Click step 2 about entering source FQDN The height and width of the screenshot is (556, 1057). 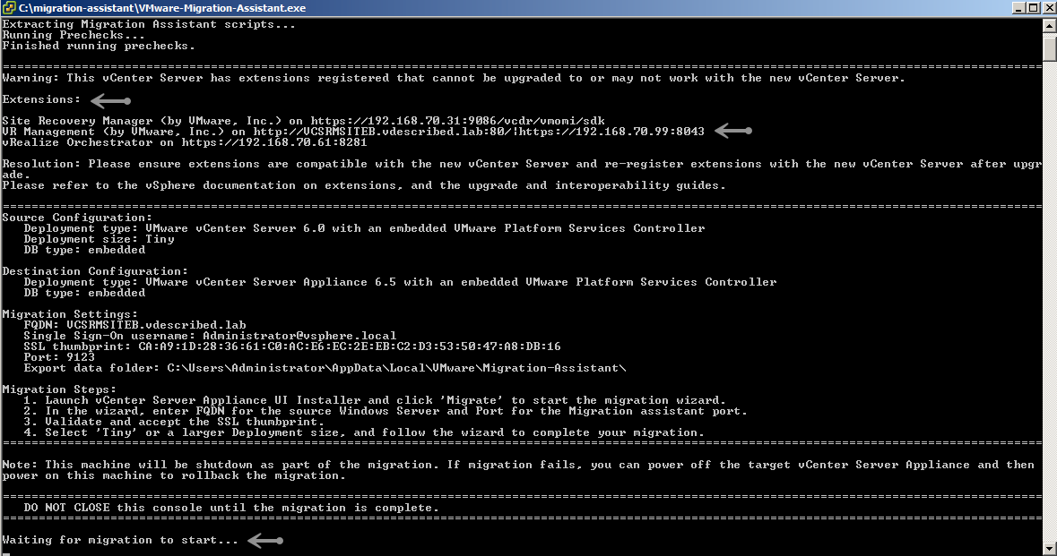(x=386, y=412)
